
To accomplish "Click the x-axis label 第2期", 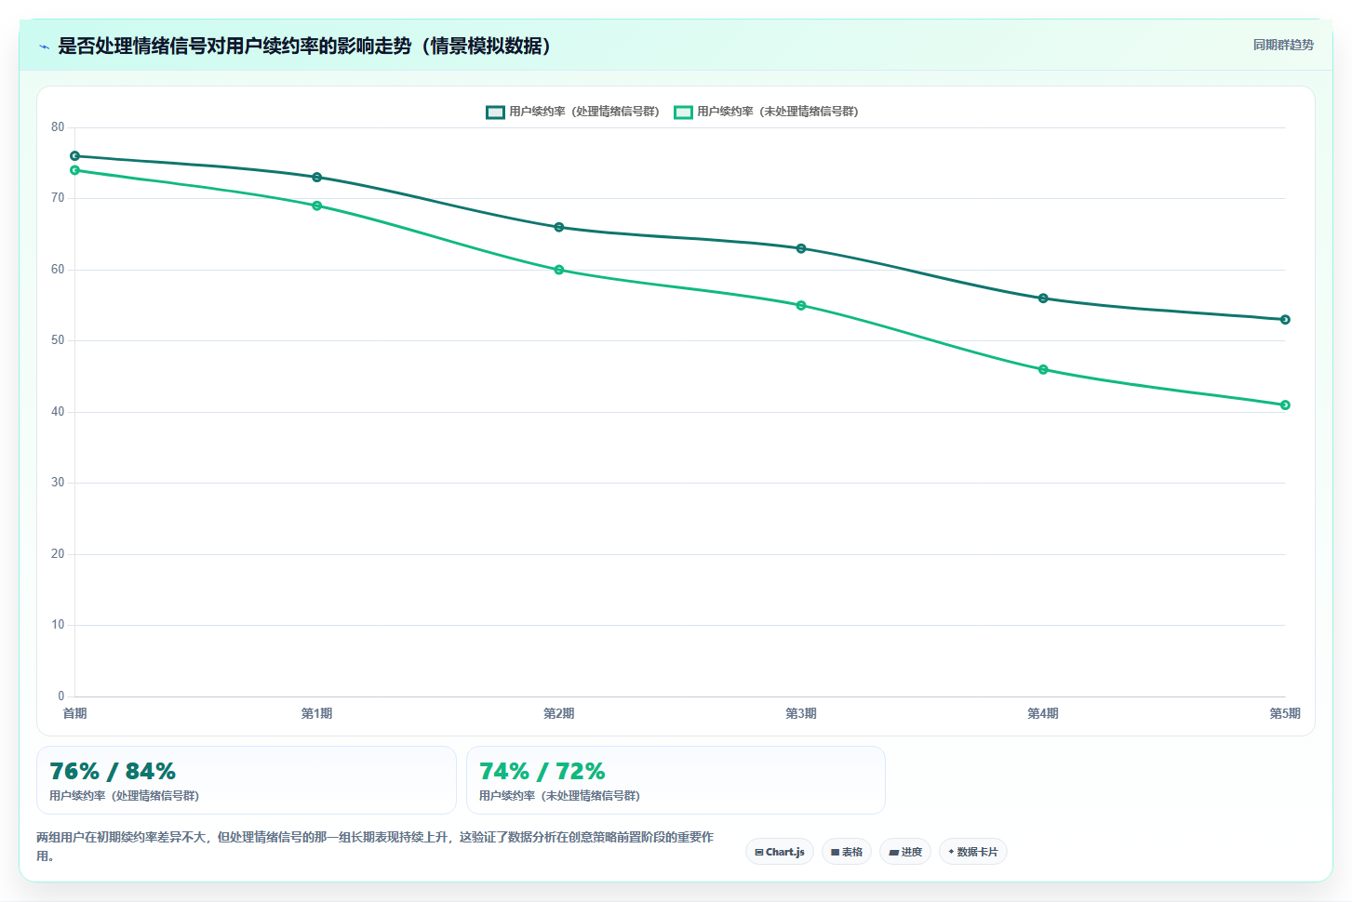I will 559,713.
